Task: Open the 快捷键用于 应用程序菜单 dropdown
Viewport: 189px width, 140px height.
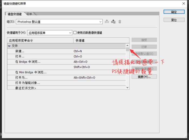Action: pyautogui.click(x=50, y=33)
